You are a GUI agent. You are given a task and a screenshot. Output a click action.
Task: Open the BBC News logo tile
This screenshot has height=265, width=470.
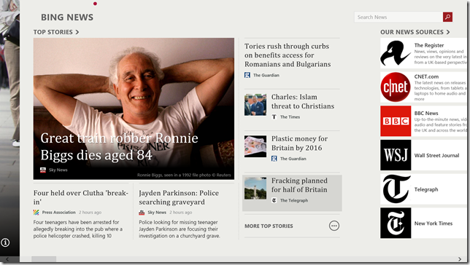396,121
